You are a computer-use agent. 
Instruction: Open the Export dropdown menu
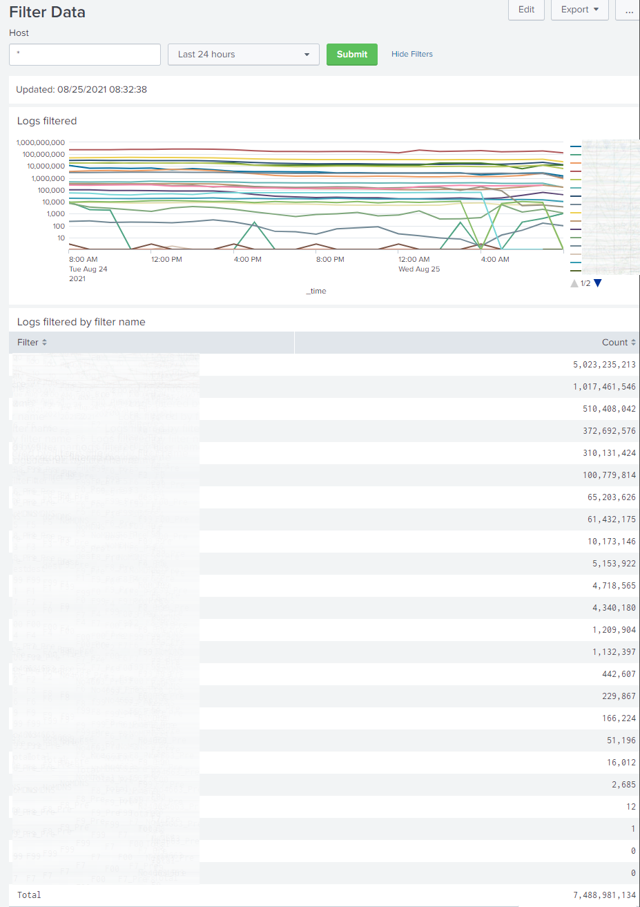579,10
